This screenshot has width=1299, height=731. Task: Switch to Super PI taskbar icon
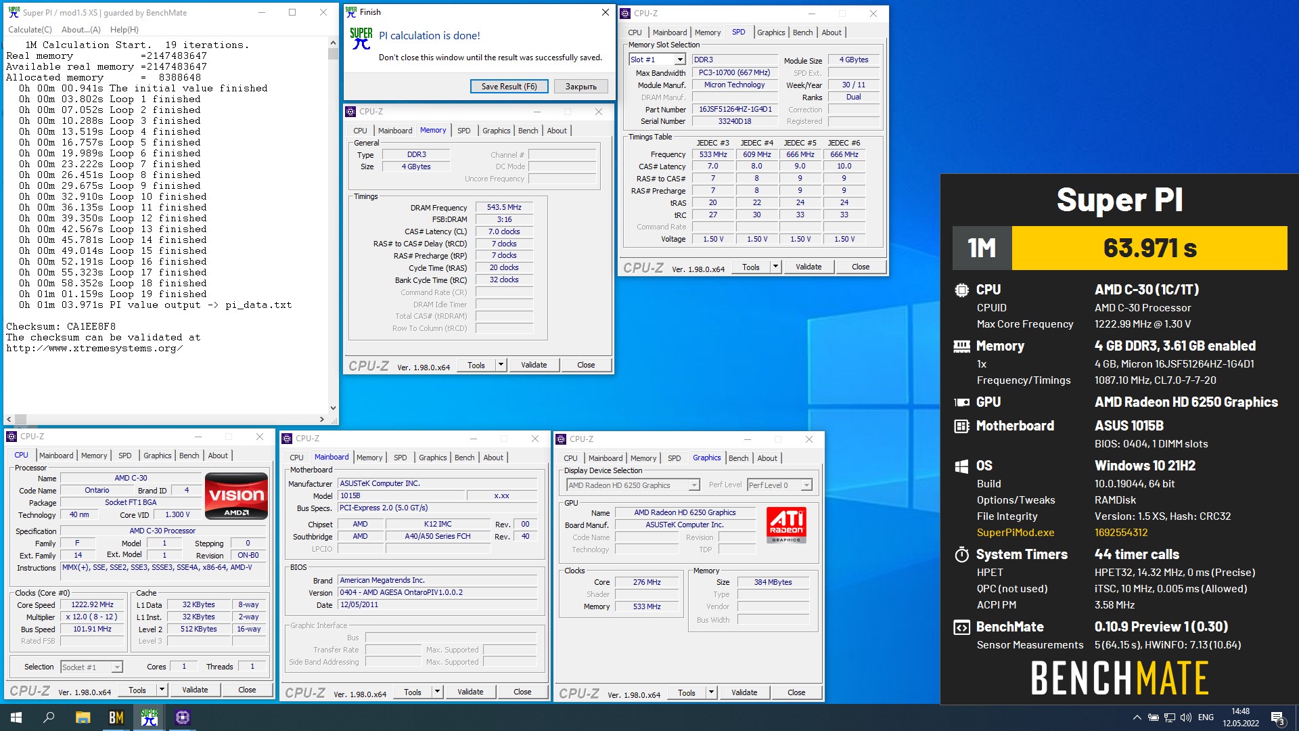(150, 717)
